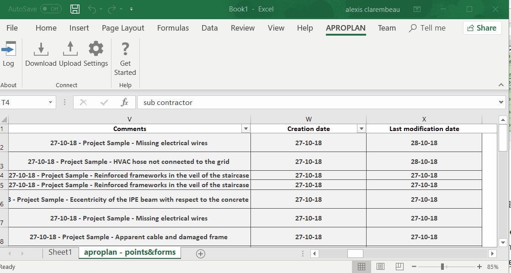This screenshot has height=273, width=511.
Task: Collapse the ribbon with the chevron
Action: (501, 85)
